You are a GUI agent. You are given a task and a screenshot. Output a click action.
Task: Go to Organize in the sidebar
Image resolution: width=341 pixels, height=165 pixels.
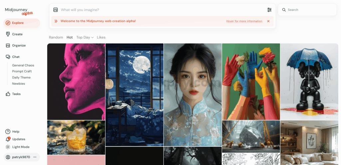click(x=19, y=45)
